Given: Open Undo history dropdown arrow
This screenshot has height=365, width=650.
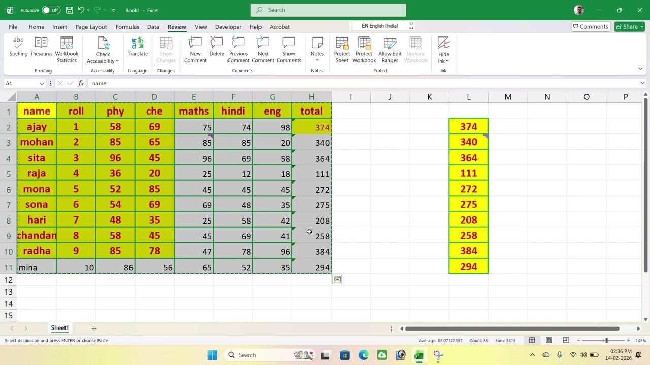Looking at the screenshot, I should point(89,10).
